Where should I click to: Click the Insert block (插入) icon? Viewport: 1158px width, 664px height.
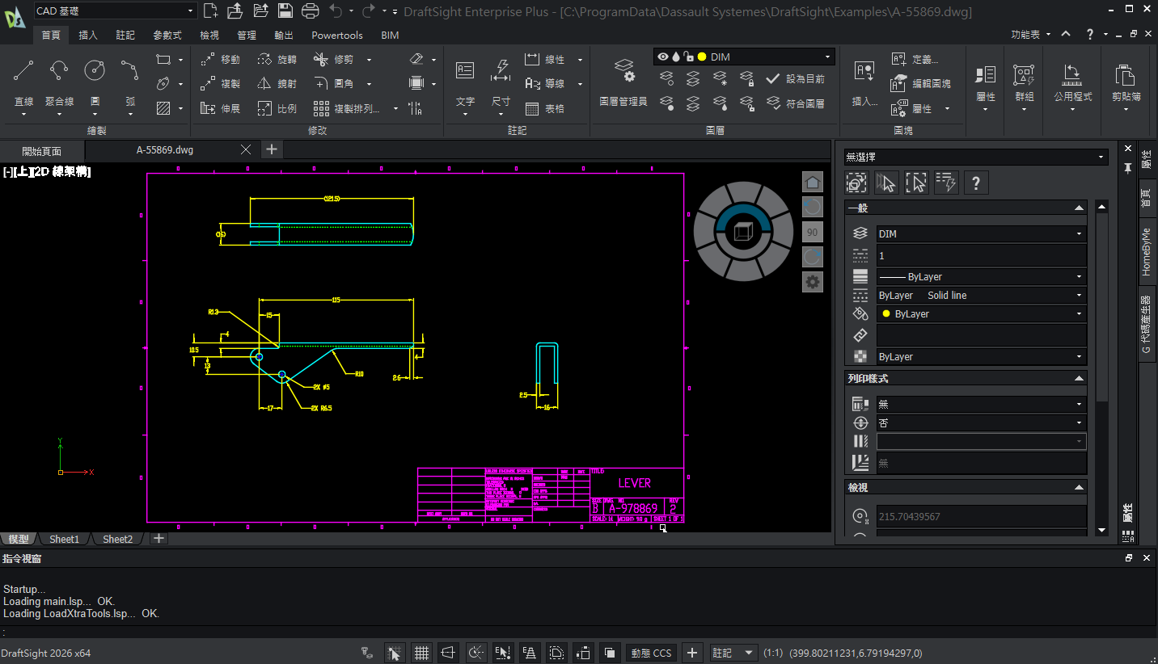(864, 71)
